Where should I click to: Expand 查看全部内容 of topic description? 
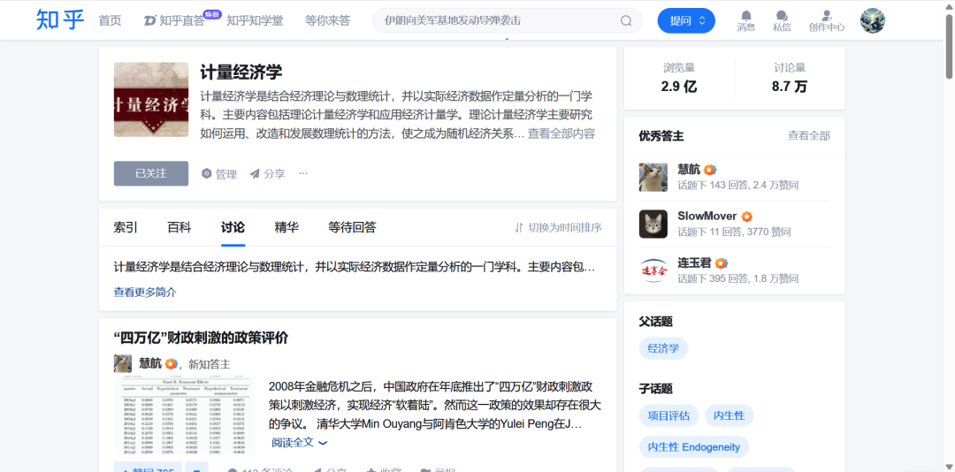(x=562, y=133)
